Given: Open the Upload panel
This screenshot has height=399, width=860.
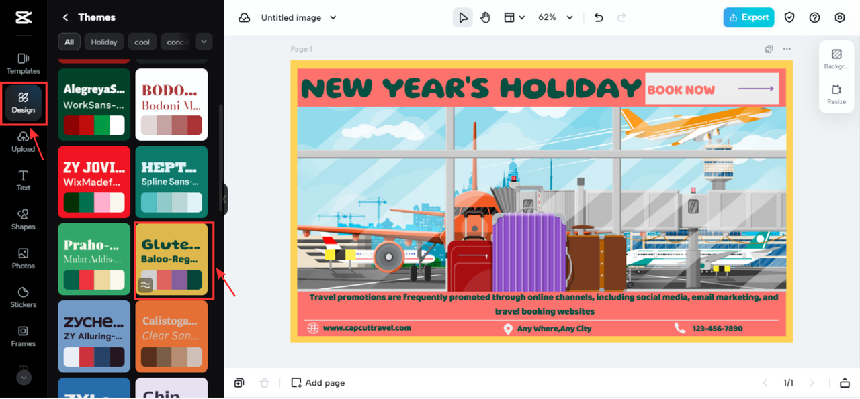Looking at the screenshot, I should (x=24, y=141).
